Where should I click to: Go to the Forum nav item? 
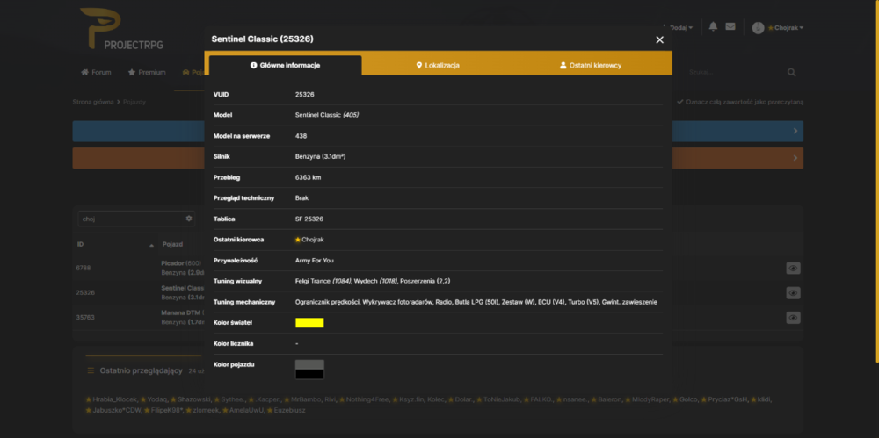[96, 72]
